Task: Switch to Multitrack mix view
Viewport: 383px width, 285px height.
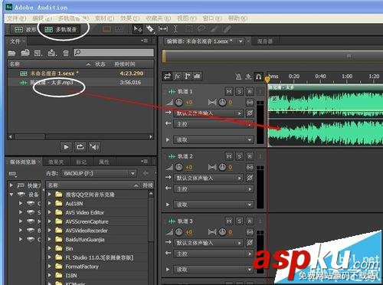Action: point(61,30)
